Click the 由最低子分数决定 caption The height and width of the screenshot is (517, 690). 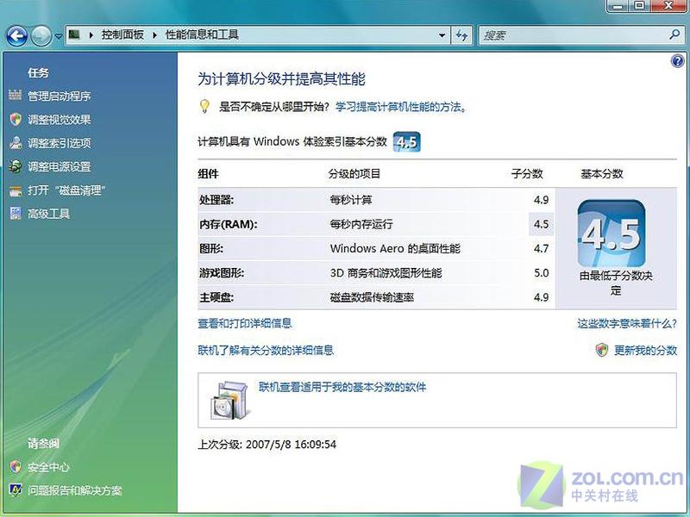pyautogui.click(x=616, y=283)
